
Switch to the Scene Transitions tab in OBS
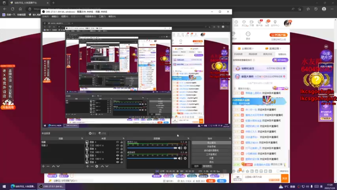tap(207, 166)
